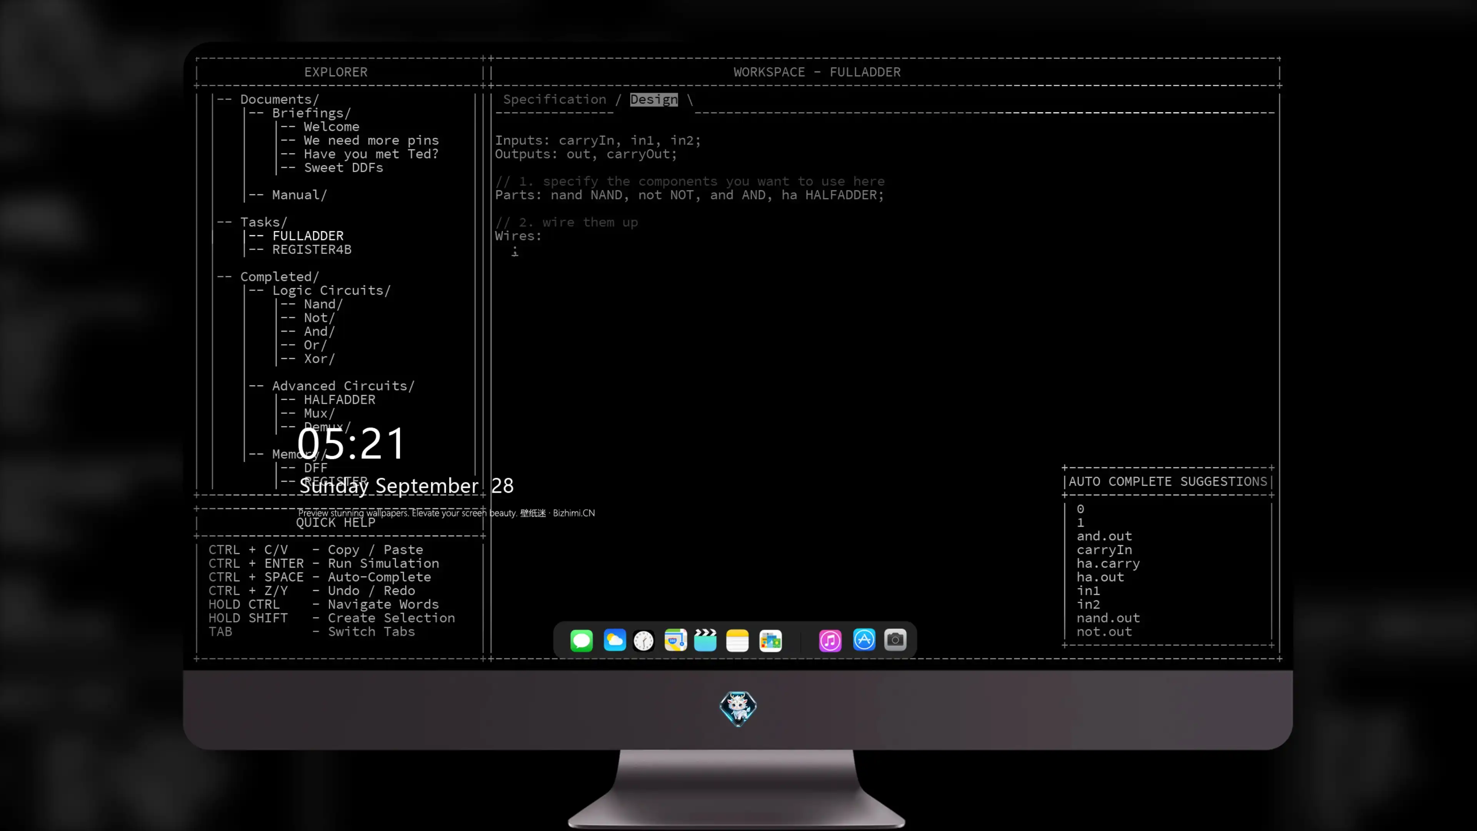Open the Messages app in the dock
The image size is (1477, 831).
[582, 640]
